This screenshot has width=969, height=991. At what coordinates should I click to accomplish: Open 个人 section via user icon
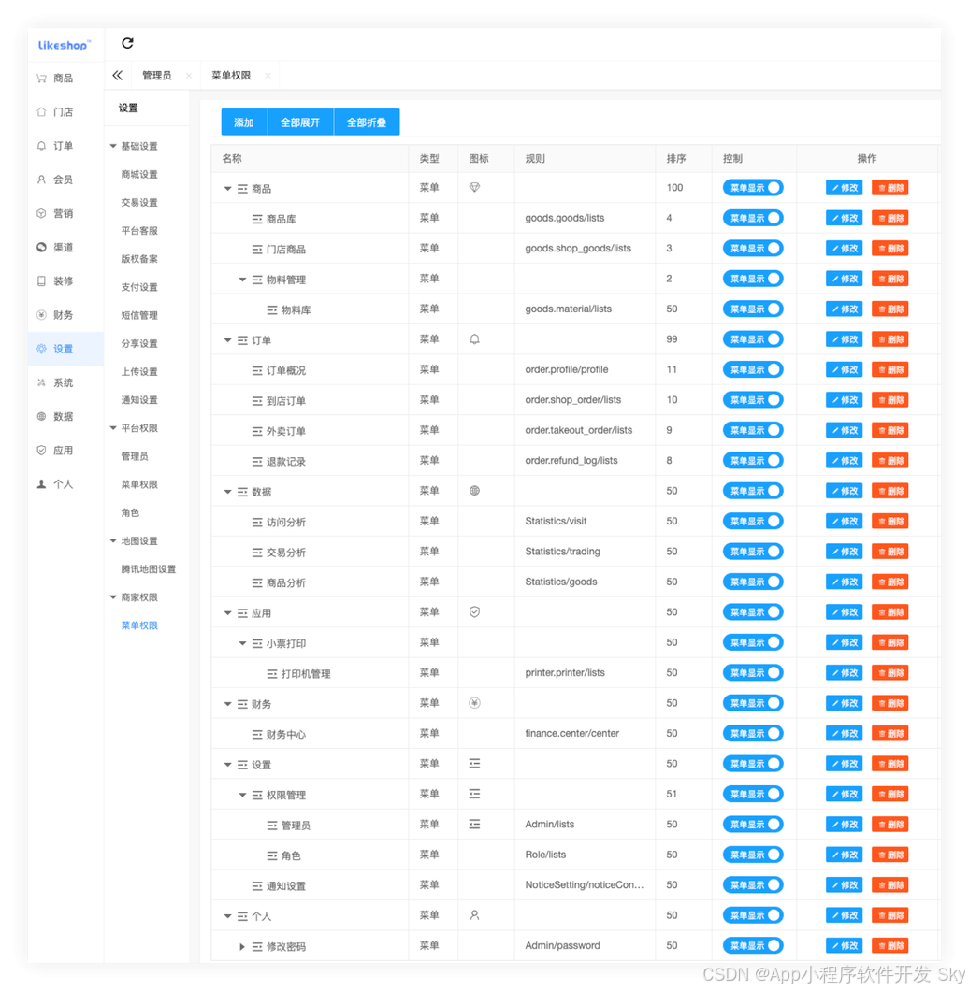(x=42, y=484)
